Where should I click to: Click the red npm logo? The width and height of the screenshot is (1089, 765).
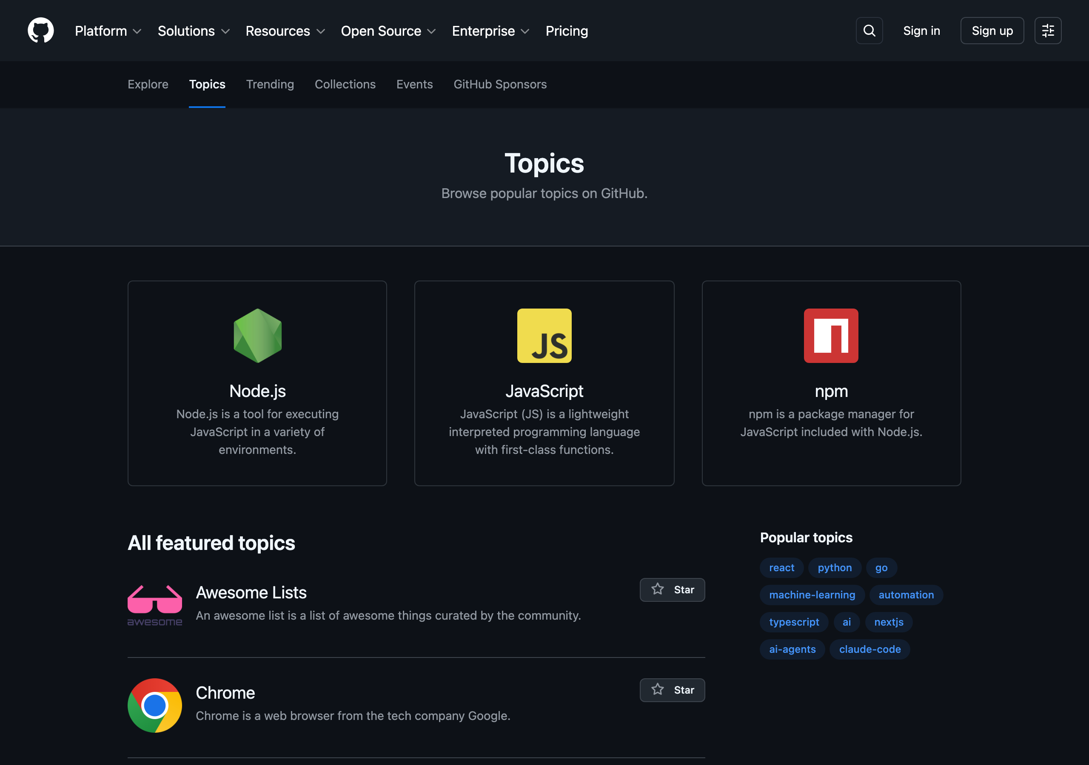(x=831, y=336)
